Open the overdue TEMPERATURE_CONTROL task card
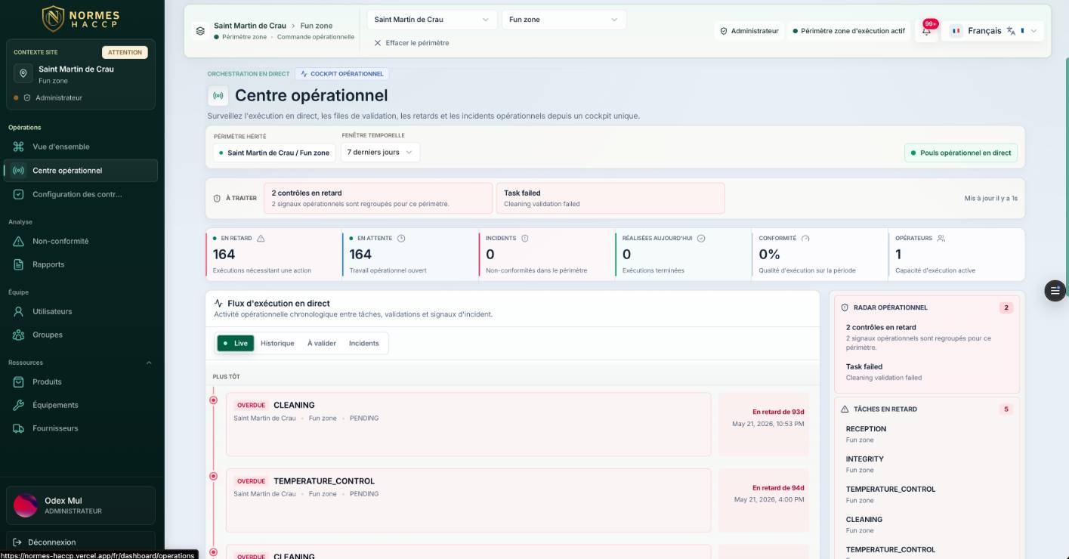 (468, 500)
